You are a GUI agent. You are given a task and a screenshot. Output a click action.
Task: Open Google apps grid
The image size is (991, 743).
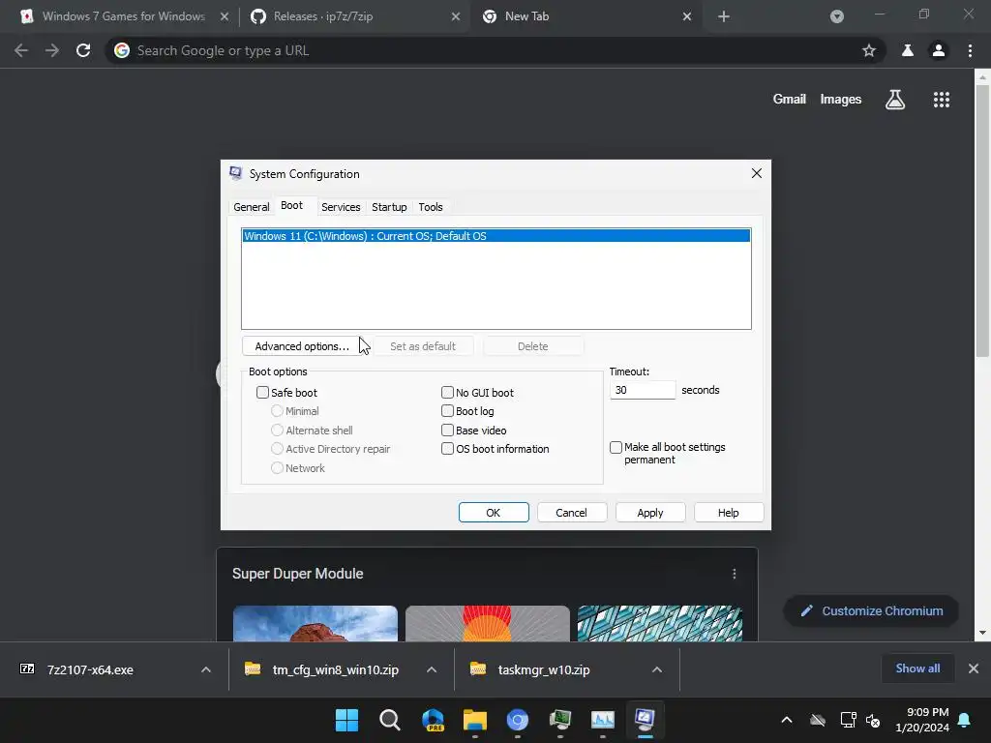click(941, 100)
